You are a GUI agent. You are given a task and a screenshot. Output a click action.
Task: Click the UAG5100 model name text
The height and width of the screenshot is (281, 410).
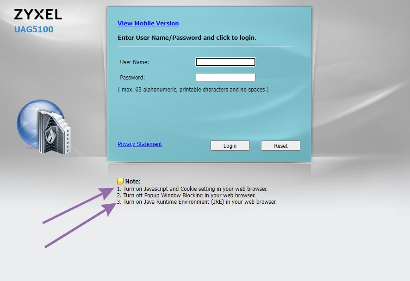[x=34, y=30]
